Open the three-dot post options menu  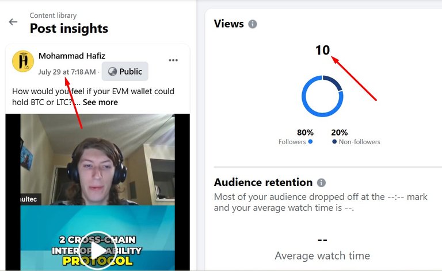click(173, 60)
